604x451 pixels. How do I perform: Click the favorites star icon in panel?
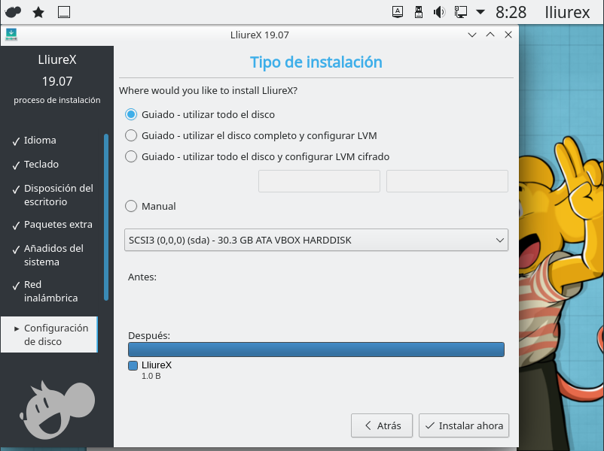(38, 12)
